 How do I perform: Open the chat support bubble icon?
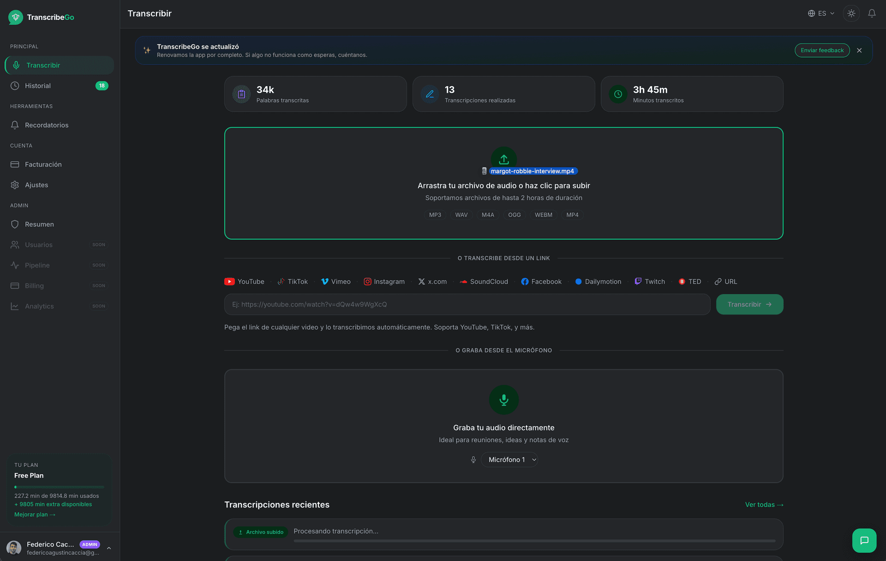pyautogui.click(x=864, y=540)
